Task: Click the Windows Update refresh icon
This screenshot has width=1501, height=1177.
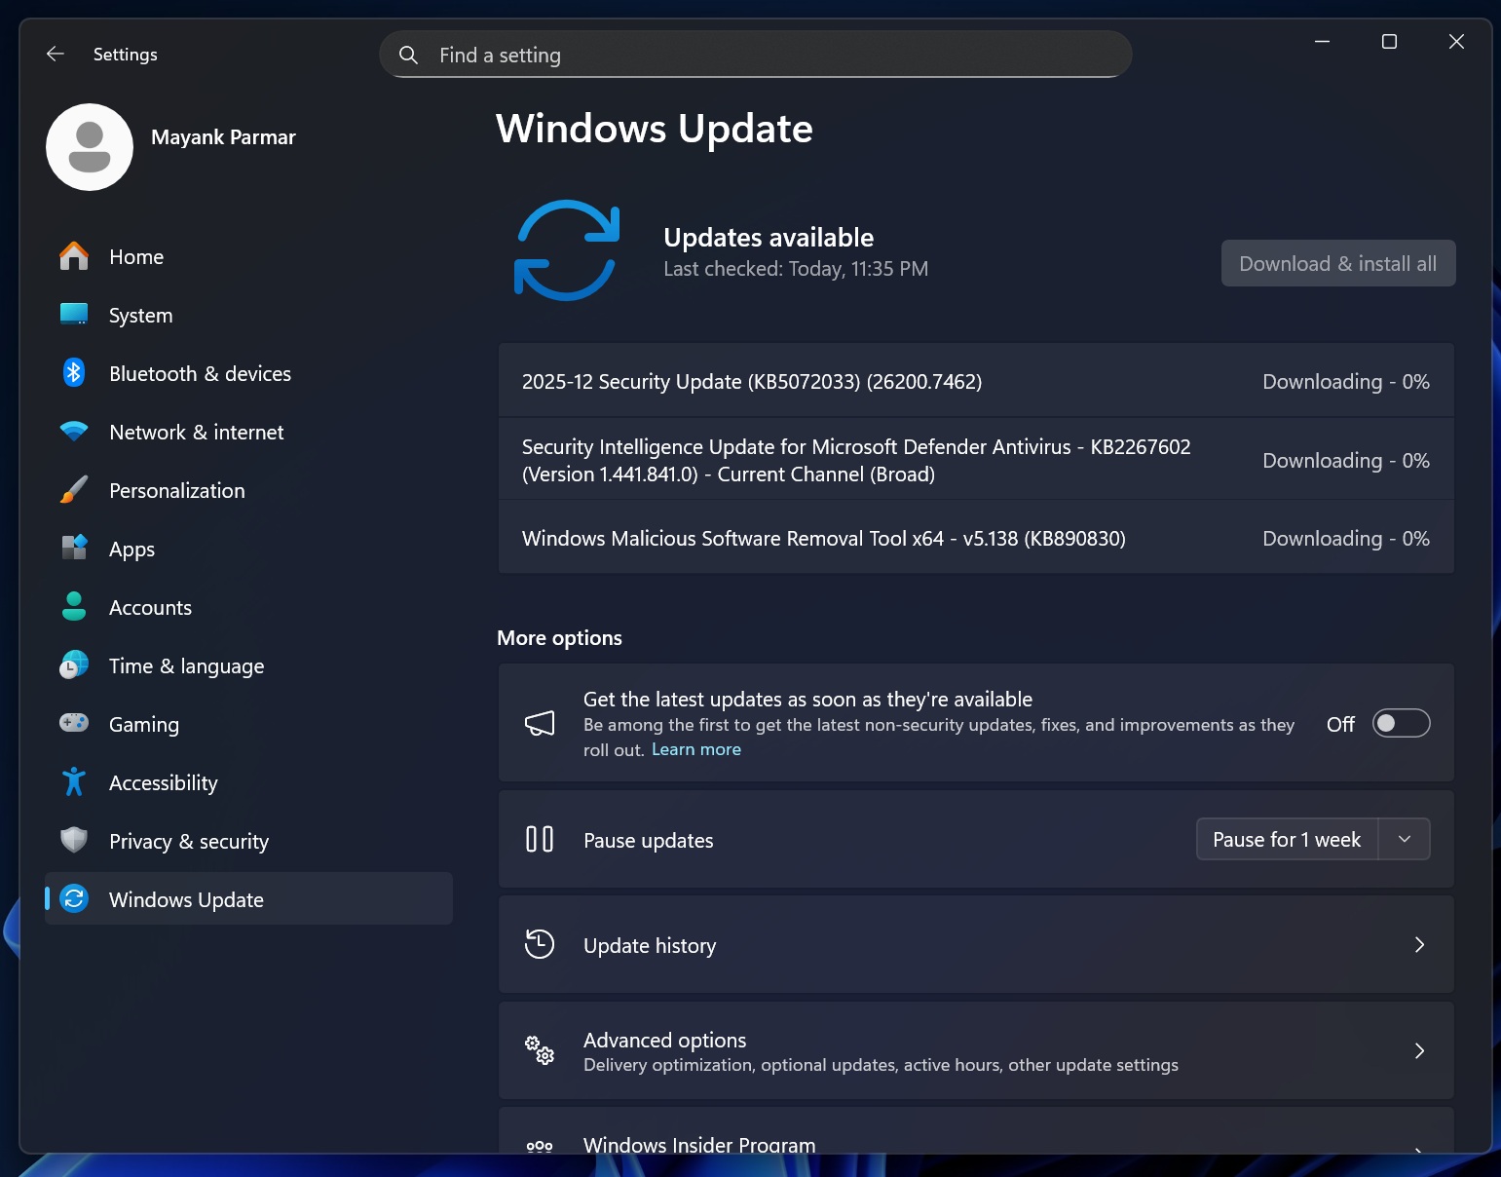Action: click(565, 249)
